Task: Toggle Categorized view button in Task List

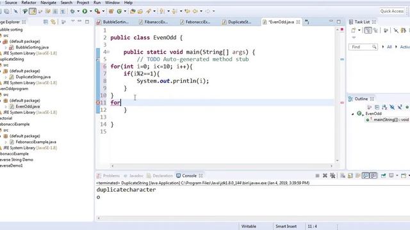Action: [368, 31]
